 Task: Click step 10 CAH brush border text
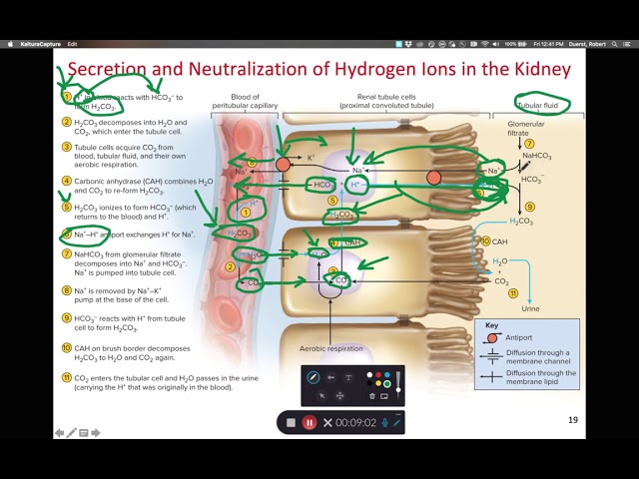point(132,353)
